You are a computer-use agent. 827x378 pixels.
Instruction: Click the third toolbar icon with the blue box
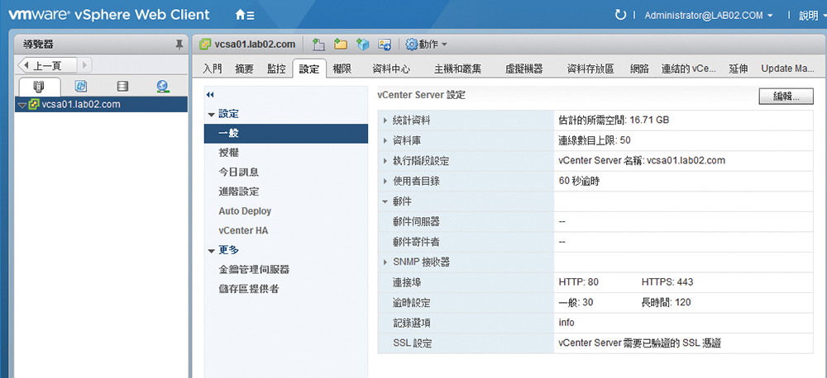coord(363,45)
